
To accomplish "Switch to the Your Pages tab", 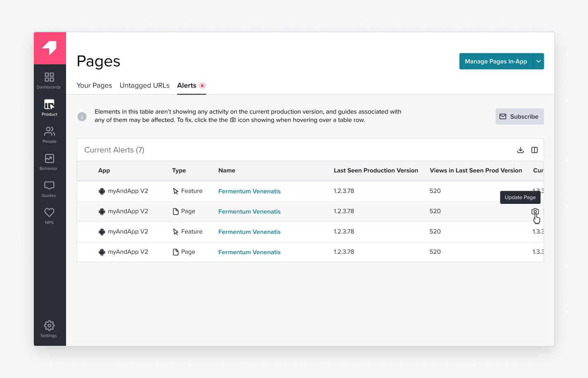I will (x=94, y=85).
